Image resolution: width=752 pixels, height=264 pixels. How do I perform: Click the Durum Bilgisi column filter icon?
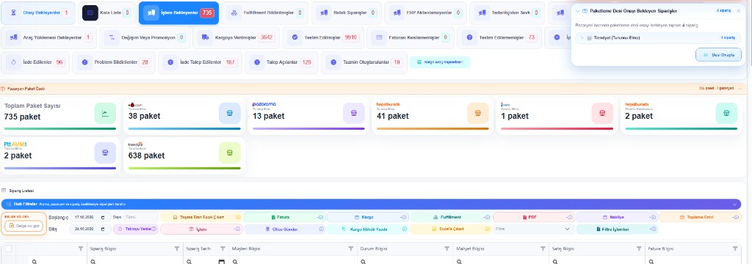(447, 249)
